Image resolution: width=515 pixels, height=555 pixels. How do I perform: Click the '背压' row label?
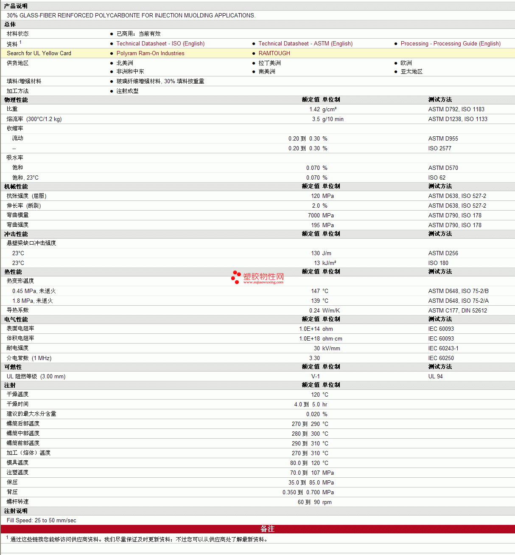12,492
